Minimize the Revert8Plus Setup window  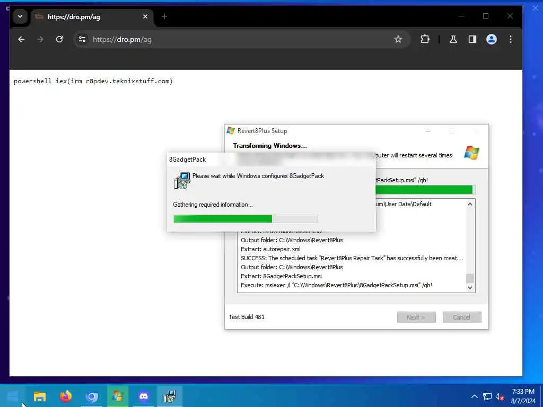(428, 131)
